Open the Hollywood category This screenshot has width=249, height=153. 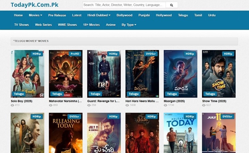(x=164, y=15)
